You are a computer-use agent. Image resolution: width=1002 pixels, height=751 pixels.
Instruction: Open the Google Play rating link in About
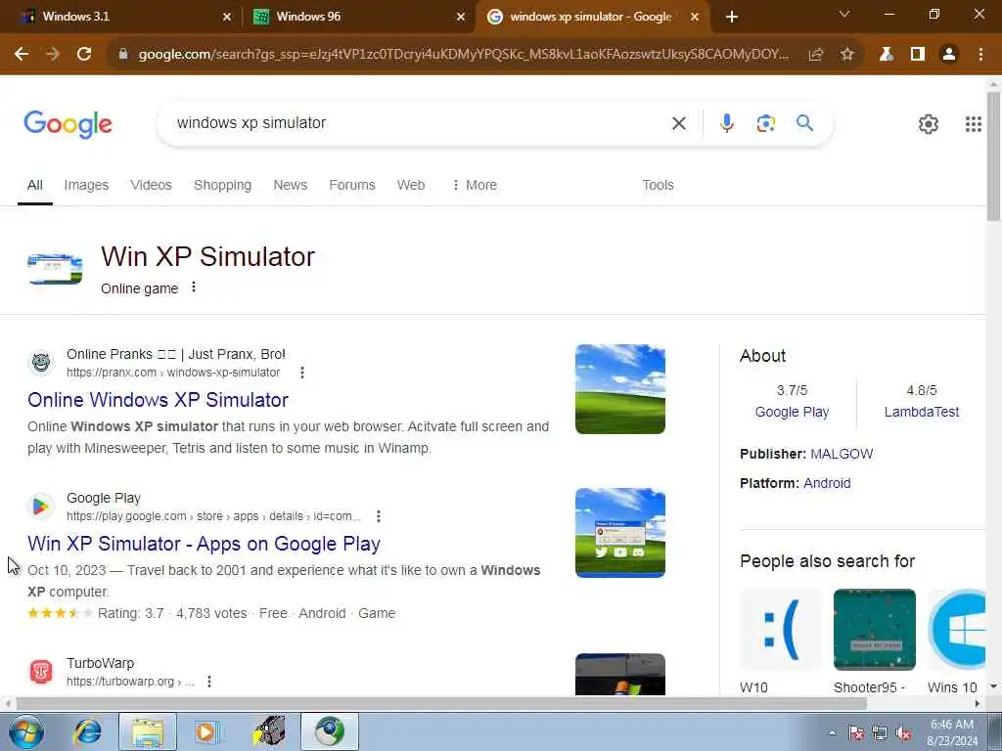point(792,412)
